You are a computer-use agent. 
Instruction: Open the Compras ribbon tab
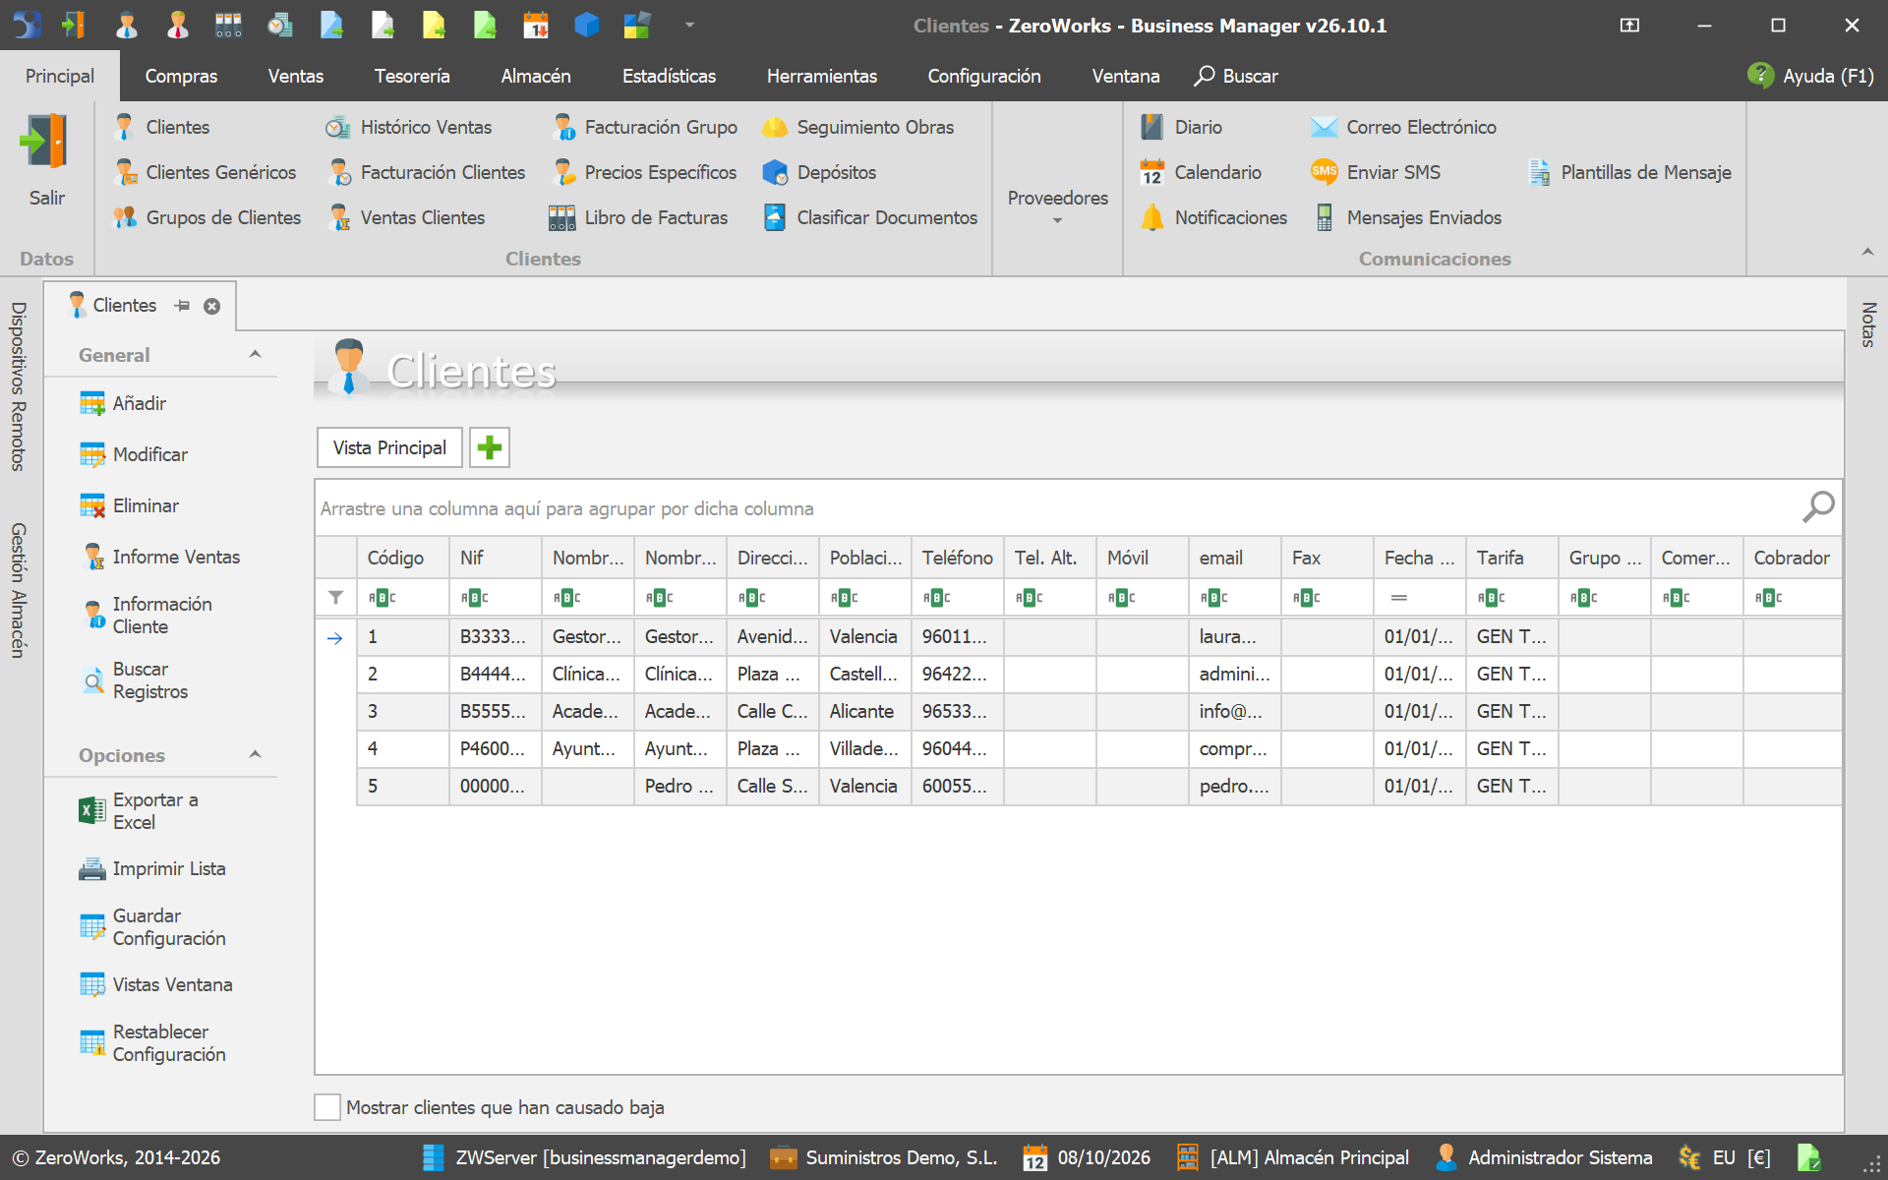coord(181,76)
